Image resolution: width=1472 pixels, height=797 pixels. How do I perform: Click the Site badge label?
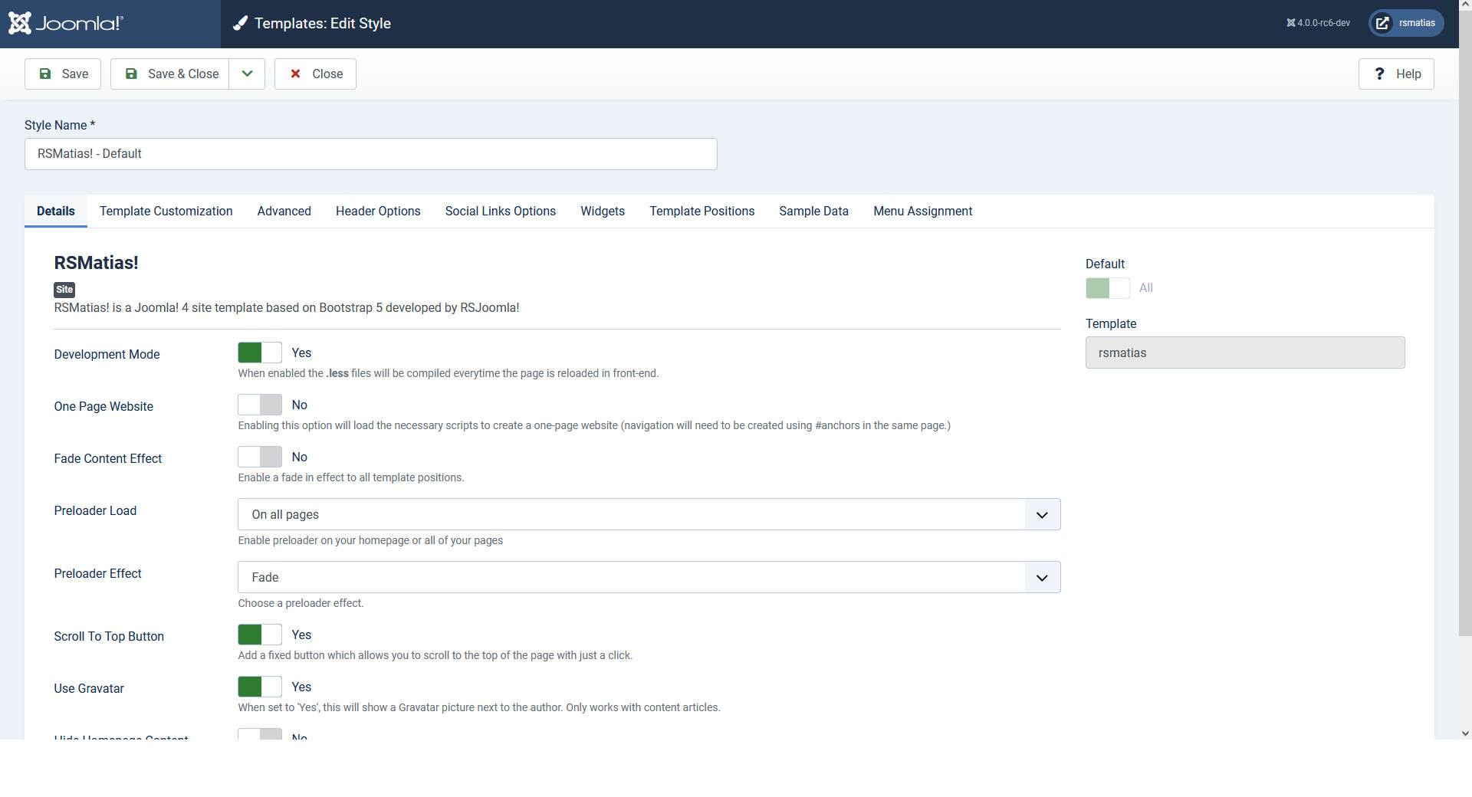pos(64,290)
